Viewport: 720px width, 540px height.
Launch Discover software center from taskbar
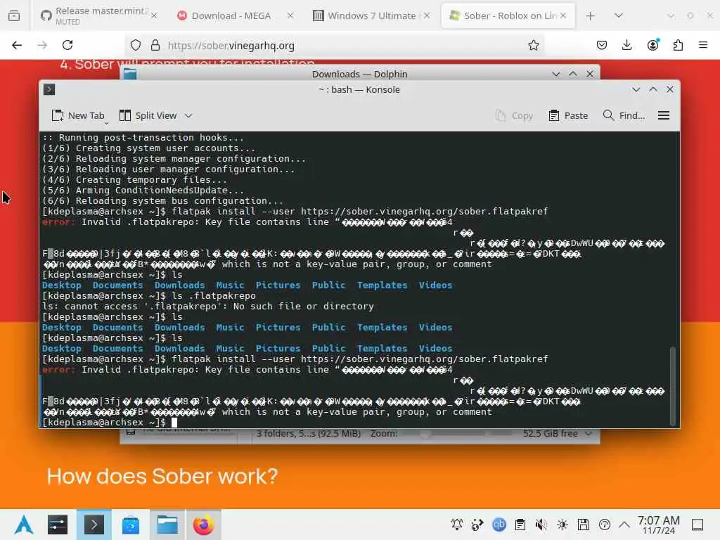click(131, 525)
